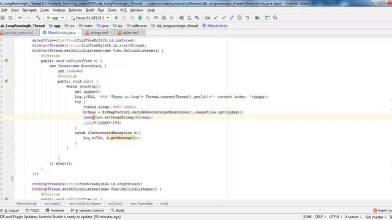Image resolution: width=392 pixels, height=220 pixels.
Task: Switch to the styles.xml tab
Action: (130, 32)
